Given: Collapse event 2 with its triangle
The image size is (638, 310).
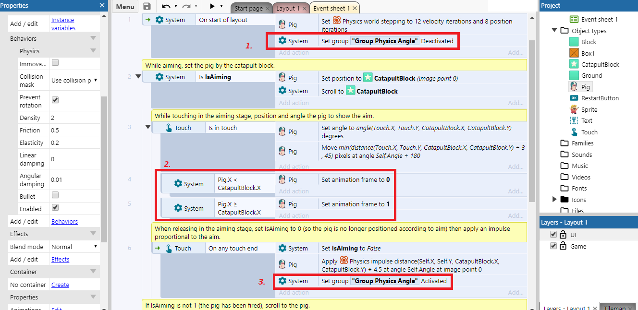Looking at the screenshot, I should [139, 76].
